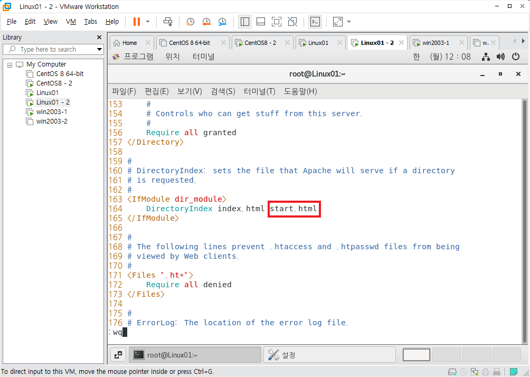Open the dropdown arrow beside the pause button
The image size is (530, 377).
(x=148, y=22)
